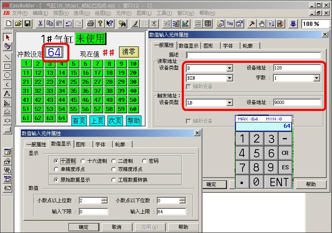Click the 清零 button
This screenshot has height=233, width=332.
coord(129,53)
